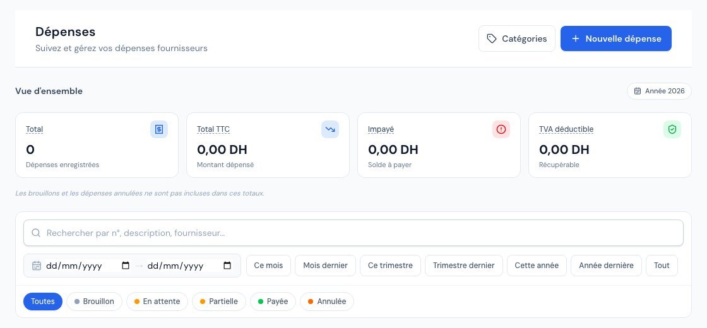Click the Dépenses enregistrées caption
This screenshot has height=328, width=707.
tap(62, 165)
